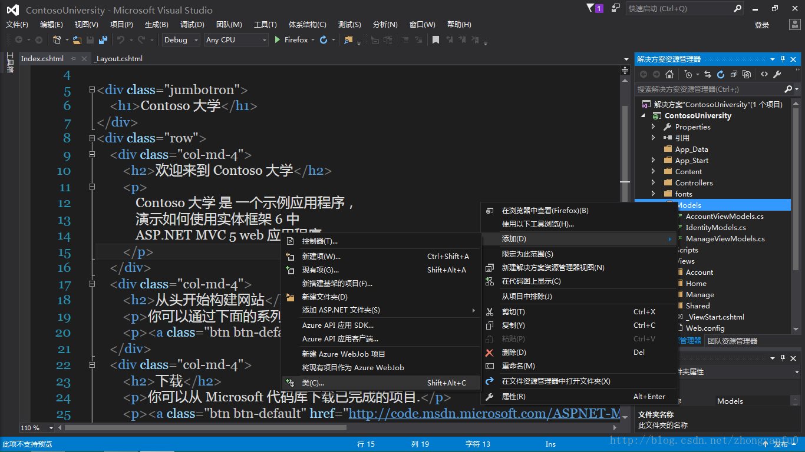The image size is (805, 452).
Task: Expand the App_Start folder node
Action: [653, 160]
